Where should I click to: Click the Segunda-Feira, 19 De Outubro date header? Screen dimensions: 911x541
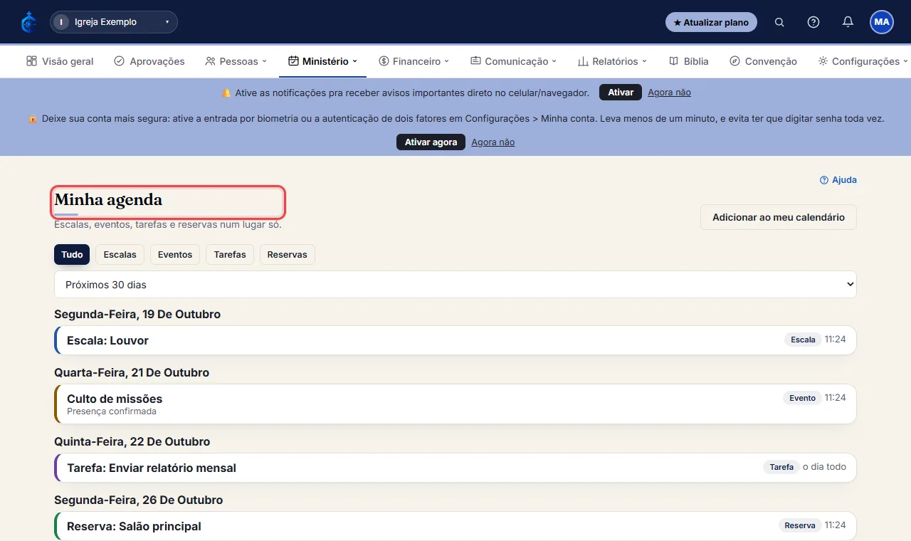point(137,315)
